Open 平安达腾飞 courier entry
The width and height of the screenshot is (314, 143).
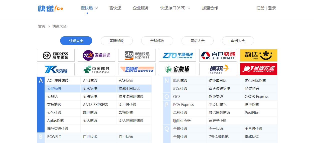pyautogui.click(x=218, y=105)
